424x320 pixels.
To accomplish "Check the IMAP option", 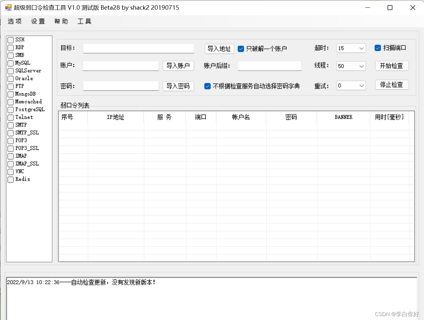I will click(11, 156).
